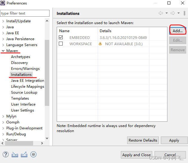Open the back history dropdown arrow
The image size is (188, 163).
(167, 13)
